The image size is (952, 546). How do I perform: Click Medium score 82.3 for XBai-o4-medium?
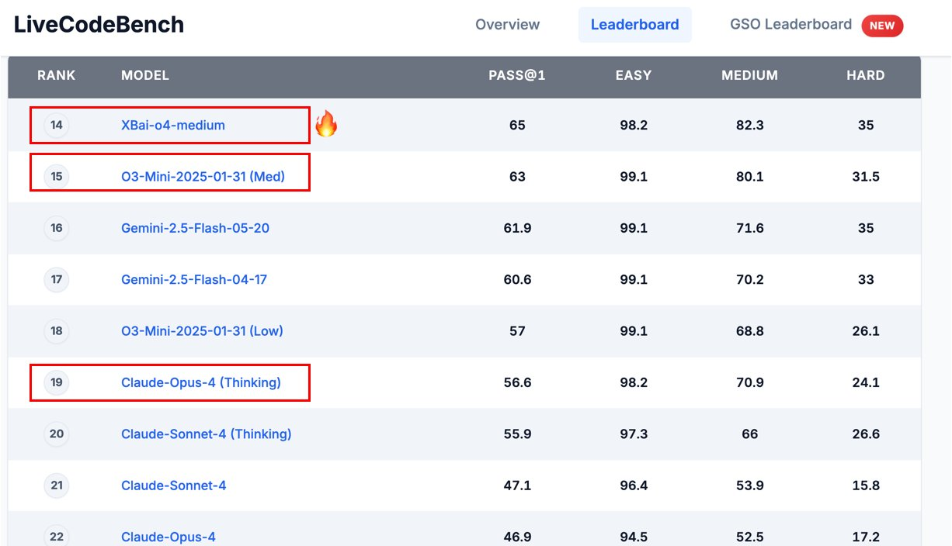pyautogui.click(x=749, y=125)
